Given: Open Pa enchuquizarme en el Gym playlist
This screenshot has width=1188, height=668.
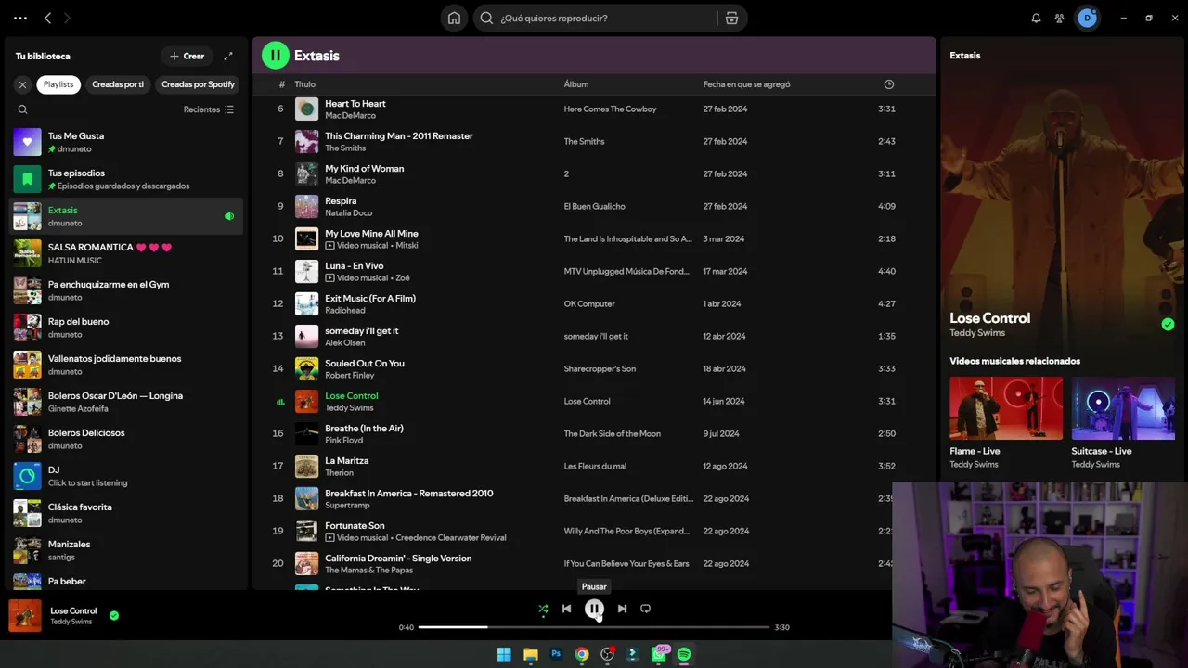Looking at the screenshot, I should point(126,290).
